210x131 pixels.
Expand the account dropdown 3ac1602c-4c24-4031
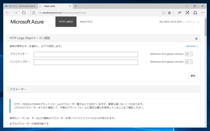[x=179, y=22]
